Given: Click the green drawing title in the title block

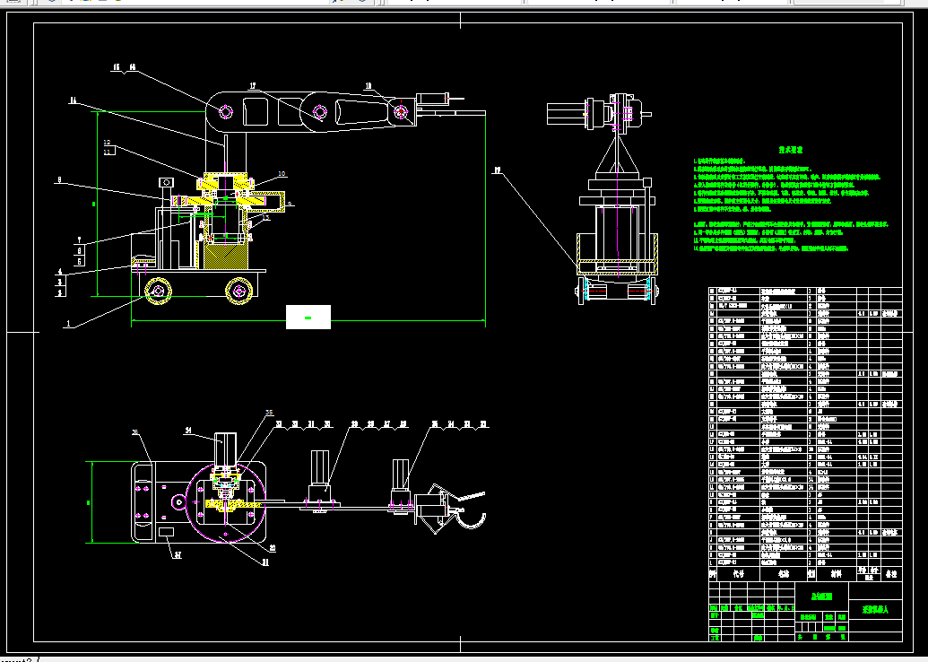Looking at the screenshot, I should [x=821, y=597].
